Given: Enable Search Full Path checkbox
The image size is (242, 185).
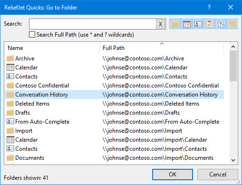Looking at the screenshot, I should [32, 35].
